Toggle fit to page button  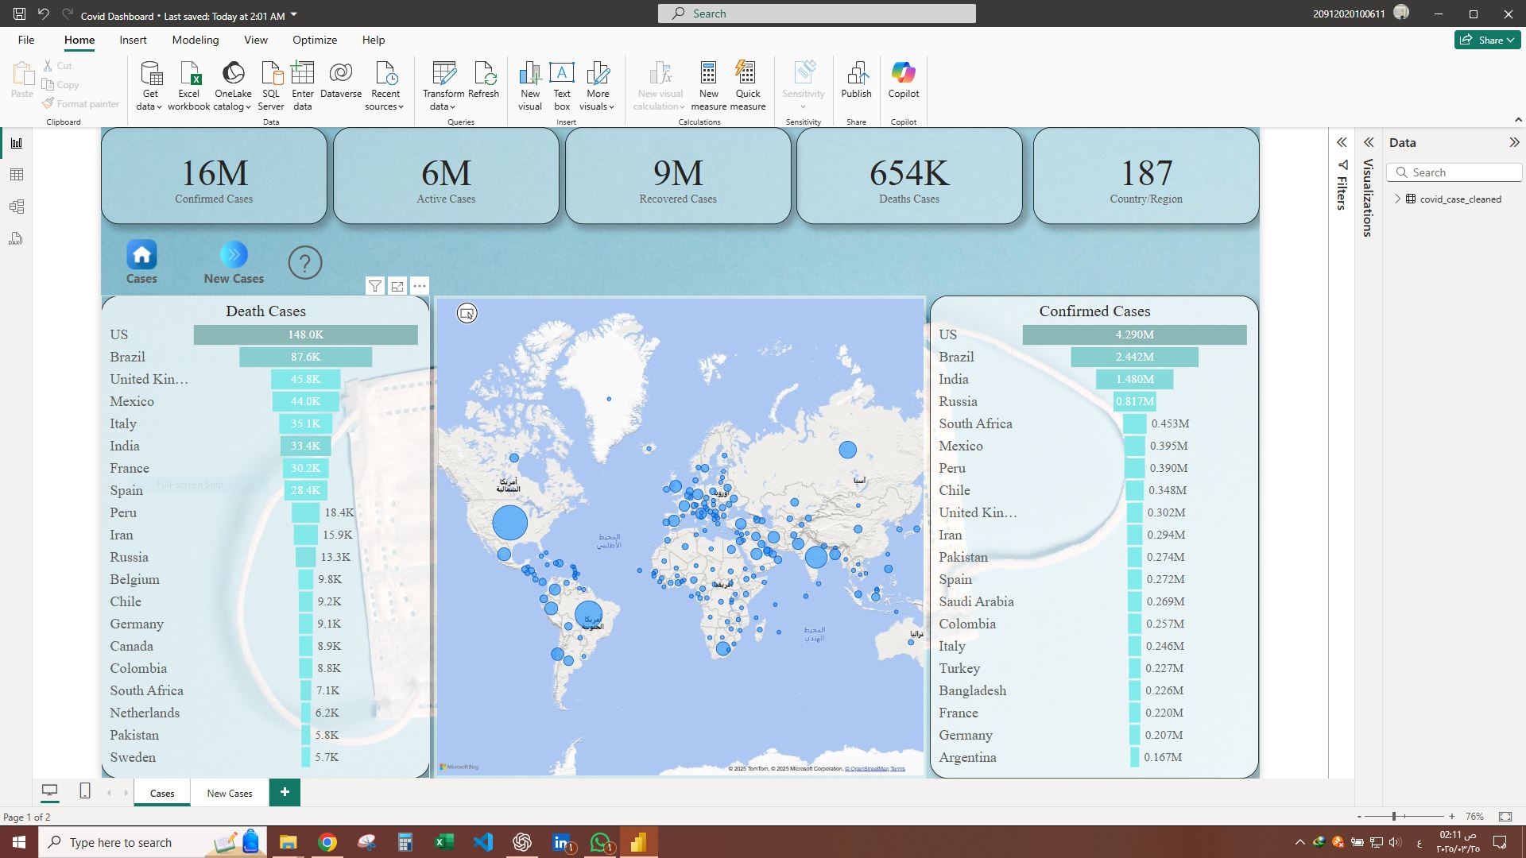(x=1505, y=817)
